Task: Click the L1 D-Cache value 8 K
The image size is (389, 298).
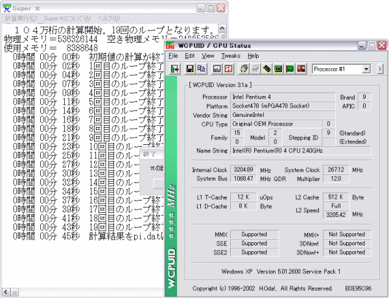Action: point(243,206)
